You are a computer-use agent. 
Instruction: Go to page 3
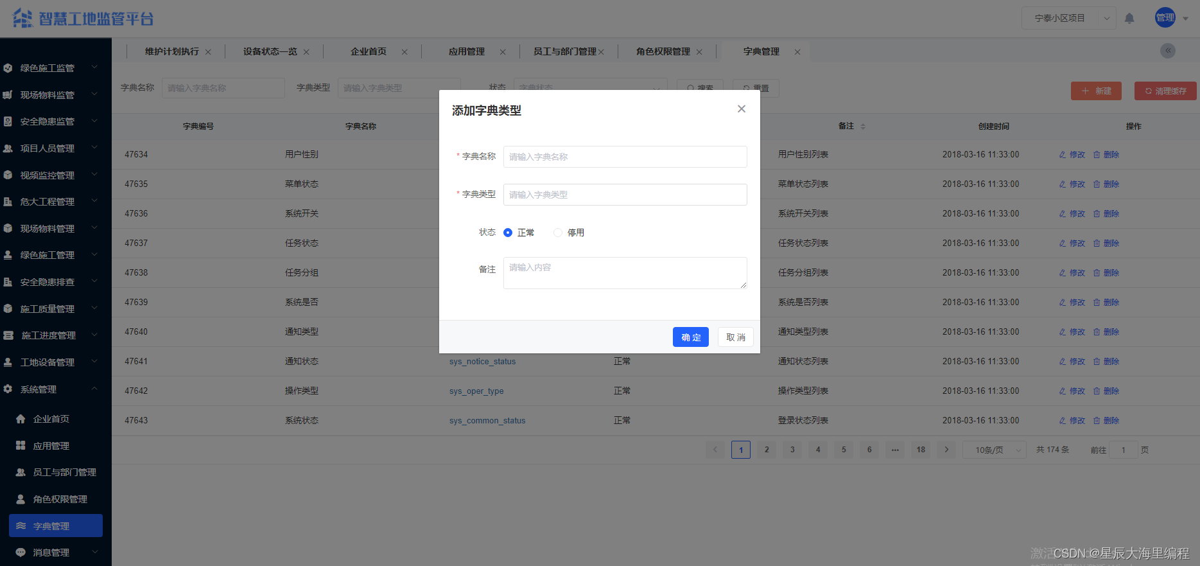792,450
